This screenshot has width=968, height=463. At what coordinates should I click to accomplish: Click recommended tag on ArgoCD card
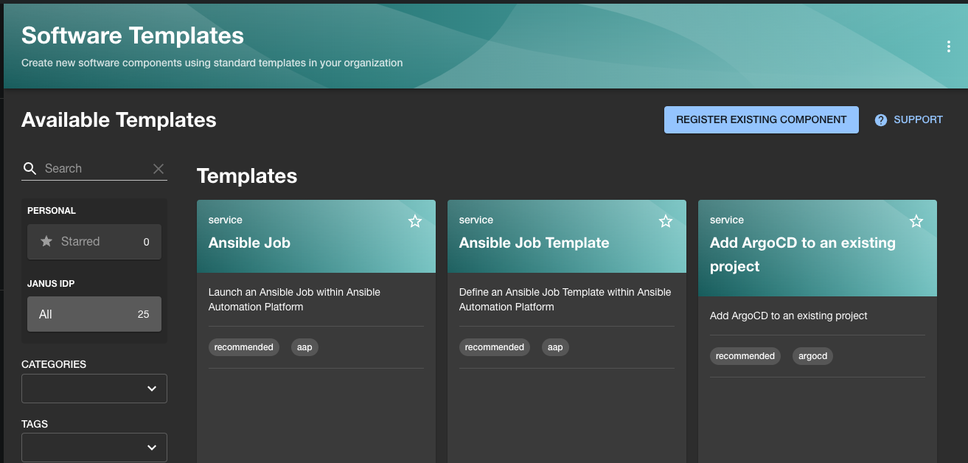point(745,356)
